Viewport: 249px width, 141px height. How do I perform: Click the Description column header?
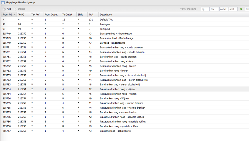coord(106,15)
